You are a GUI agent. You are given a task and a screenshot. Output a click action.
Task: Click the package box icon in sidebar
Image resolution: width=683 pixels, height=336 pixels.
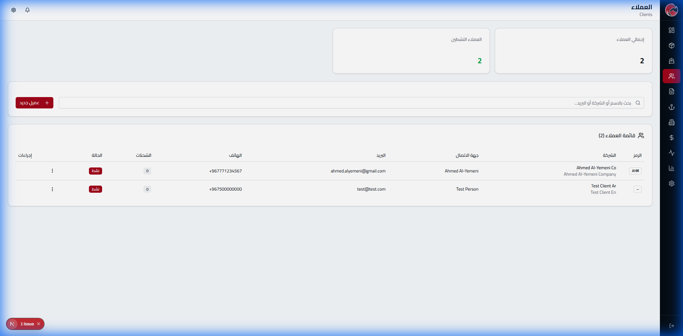671,46
